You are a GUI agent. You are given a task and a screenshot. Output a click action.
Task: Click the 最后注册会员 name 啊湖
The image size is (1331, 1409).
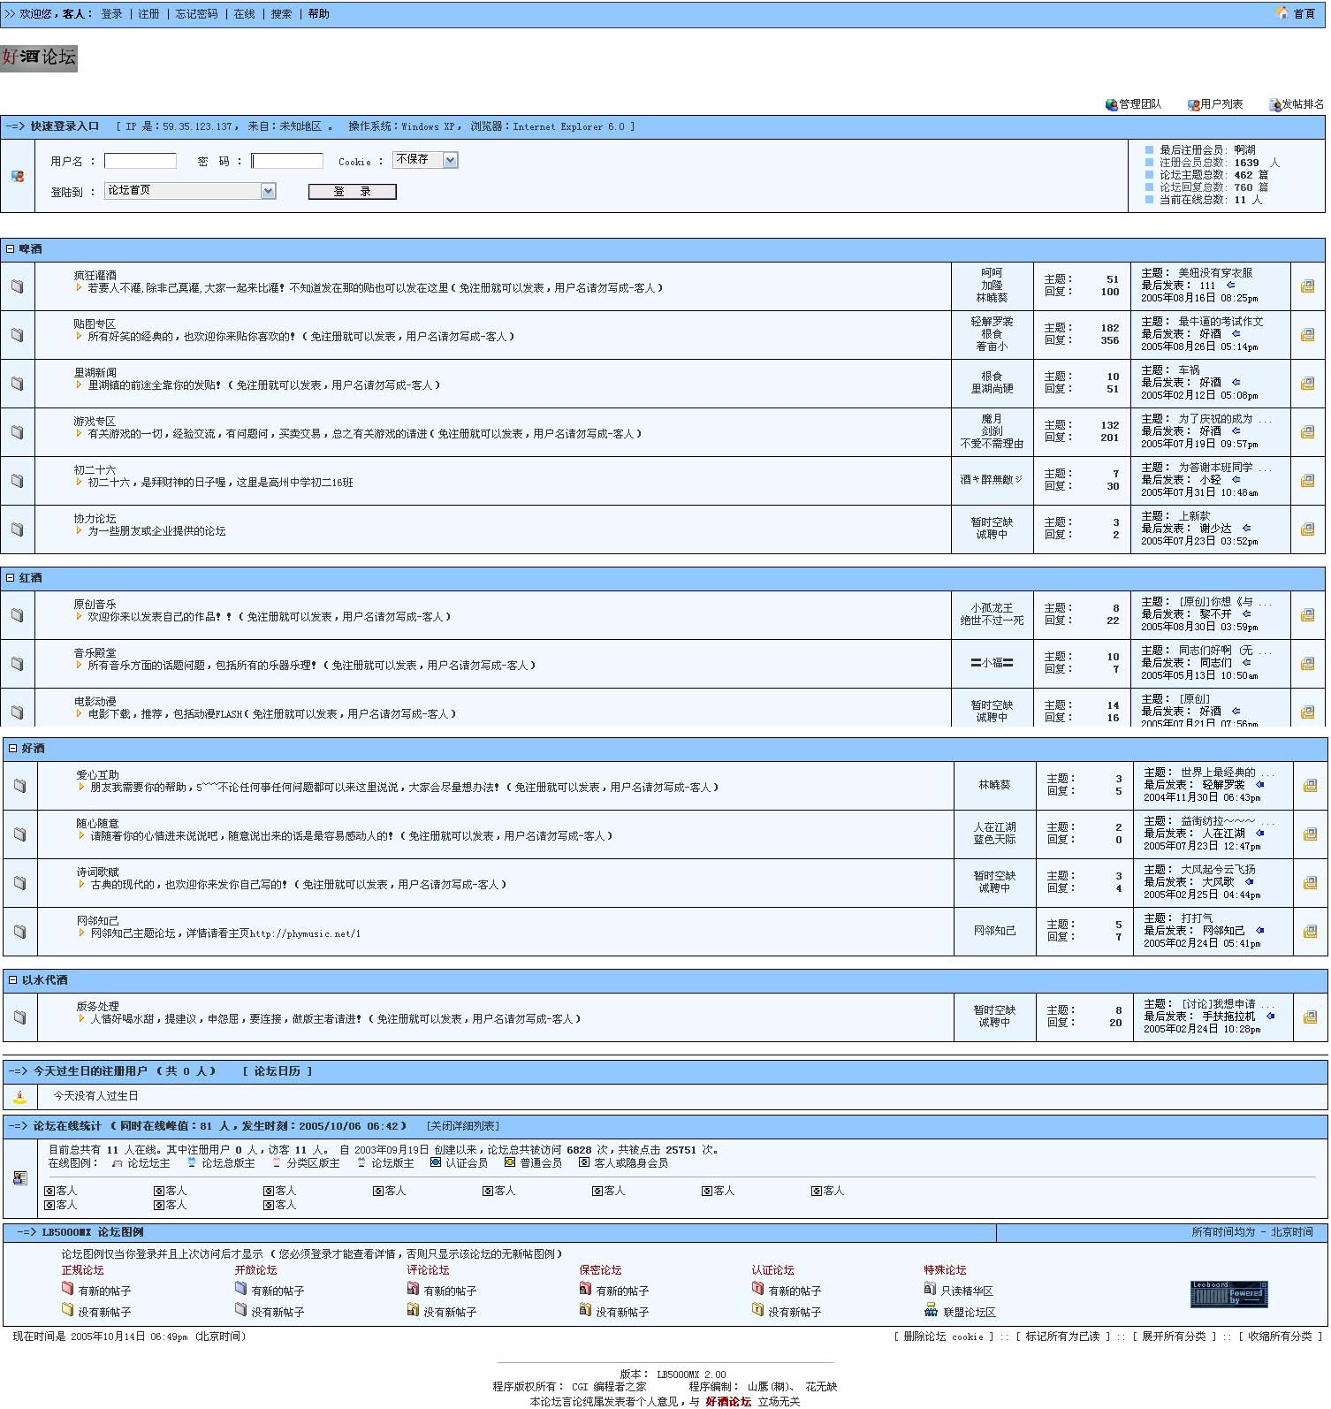(x=1244, y=150)
